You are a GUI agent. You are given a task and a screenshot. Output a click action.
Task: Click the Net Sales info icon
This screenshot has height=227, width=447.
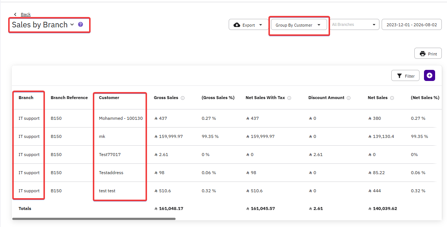pos(392,98)
